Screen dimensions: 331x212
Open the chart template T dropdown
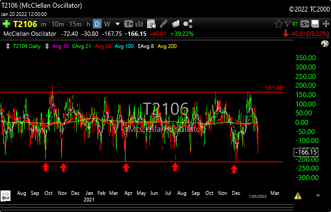(128, 24)
